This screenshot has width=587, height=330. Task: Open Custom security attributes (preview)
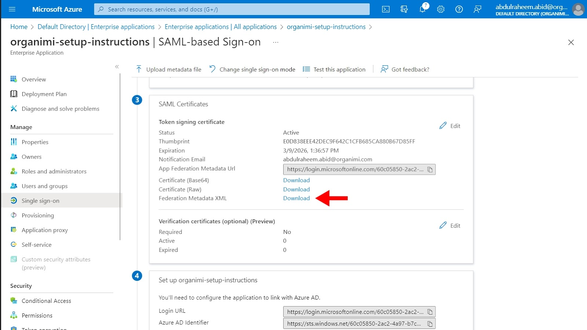coord(56,263)
